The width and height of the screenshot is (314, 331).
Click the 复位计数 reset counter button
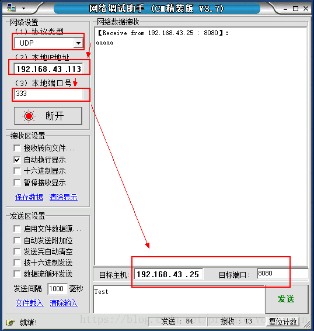click(282, 322)
